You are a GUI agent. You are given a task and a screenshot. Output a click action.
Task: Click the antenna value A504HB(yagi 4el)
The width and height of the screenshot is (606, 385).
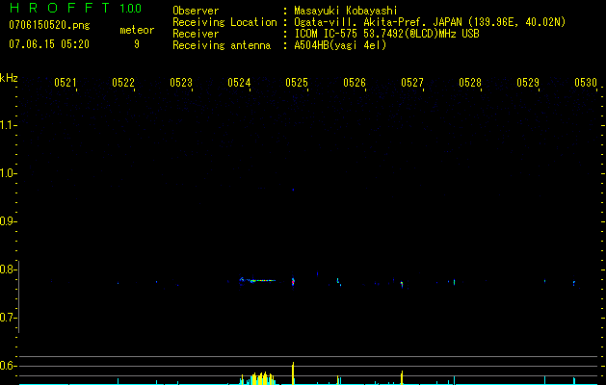(x=340, y=45)
